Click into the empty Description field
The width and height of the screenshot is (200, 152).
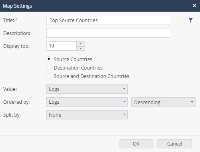pyautogui.click(x=108, y=33)
